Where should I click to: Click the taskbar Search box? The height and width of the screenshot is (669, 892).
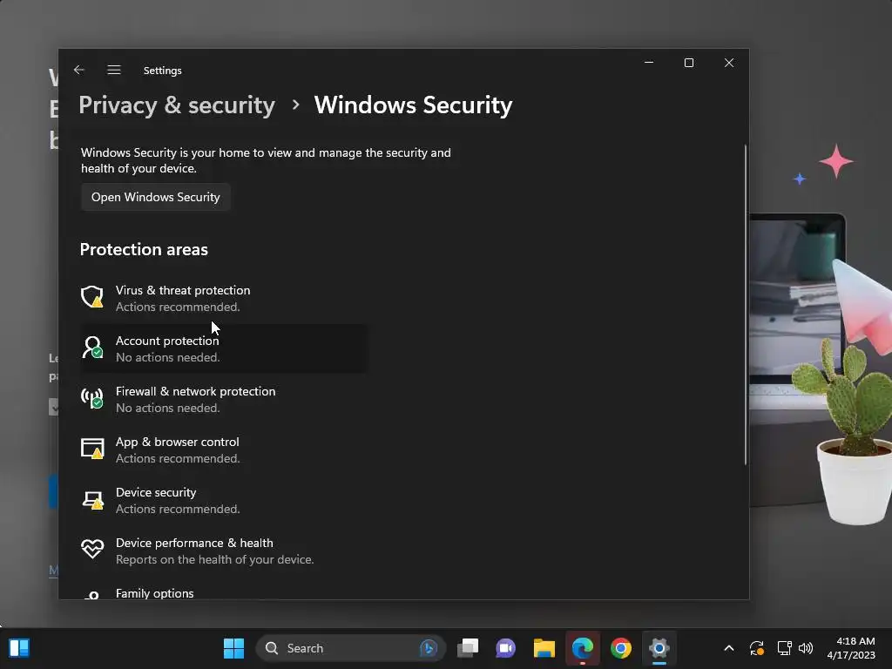pyautogui.click(x=350, y=648)
